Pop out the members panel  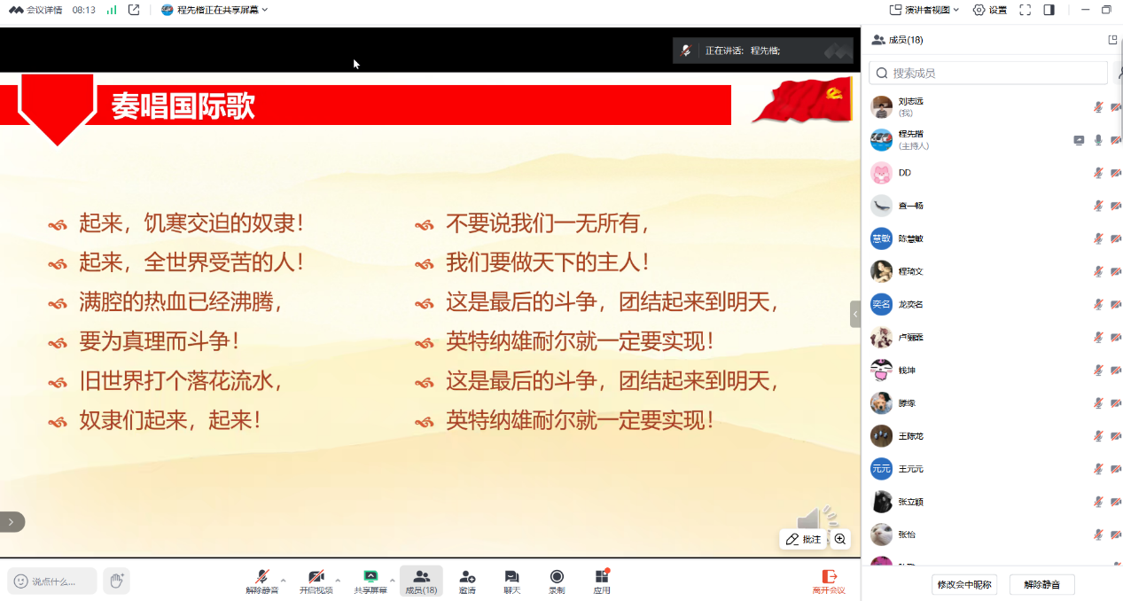coord(1112,40)
